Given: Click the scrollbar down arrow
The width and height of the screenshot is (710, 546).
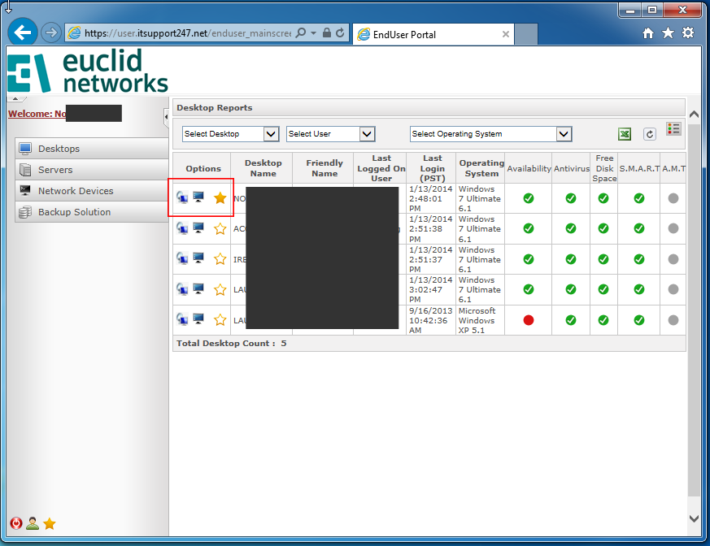Looking at the screenshot, I should point(694,518).
